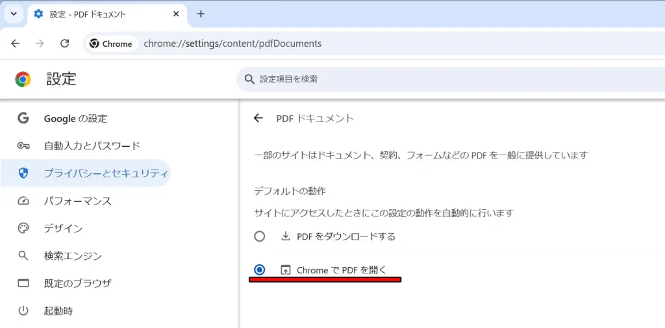The height and width of the screenshot is (328, 665).
Task: Click the key icon for passwords
Action: (23, 146)
